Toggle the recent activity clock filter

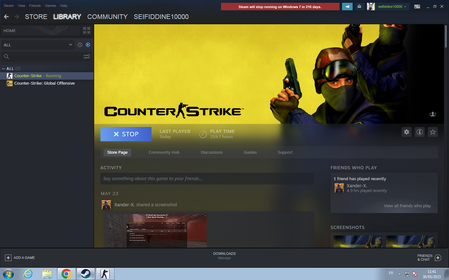(80, 45)
